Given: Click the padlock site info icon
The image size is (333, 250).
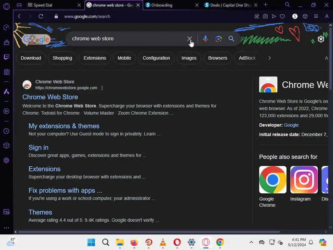Looking at the screenshot, I should click(56, 16).
